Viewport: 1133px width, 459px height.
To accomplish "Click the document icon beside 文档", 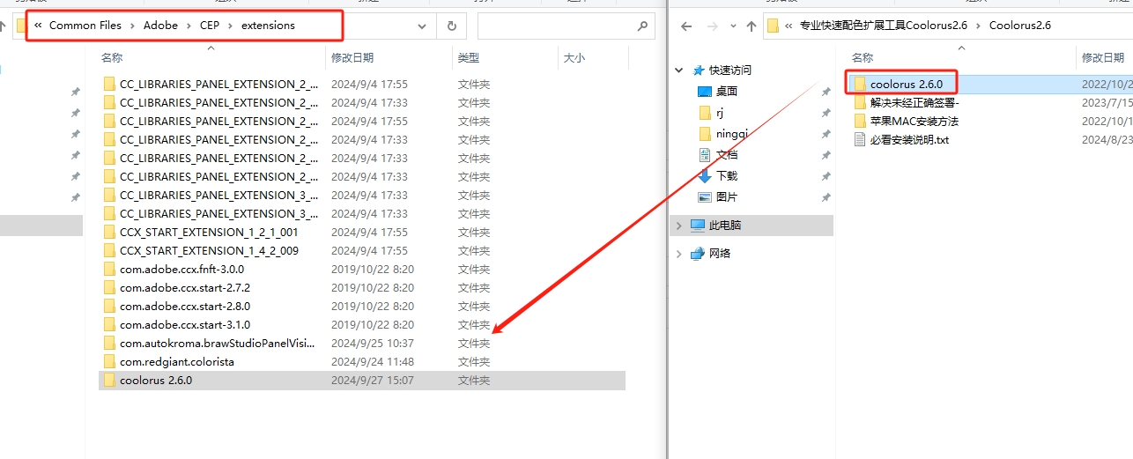I will [x=704, y=154].
